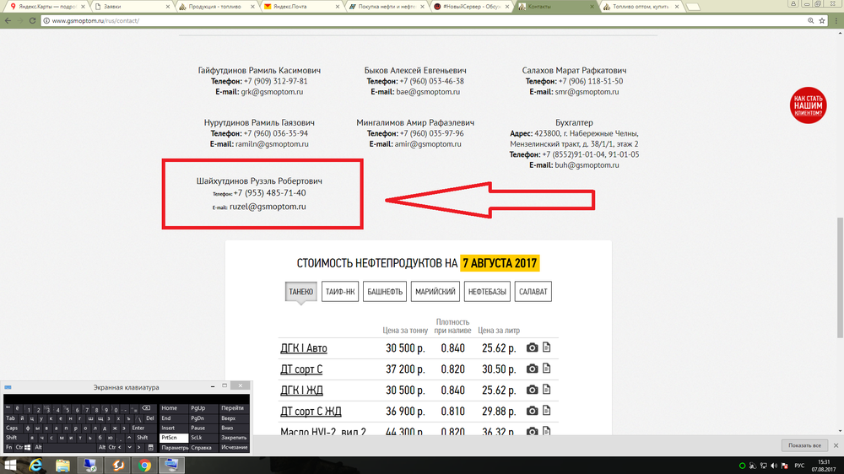Switch to the БАШНЕФТЬ price tab

386,292
